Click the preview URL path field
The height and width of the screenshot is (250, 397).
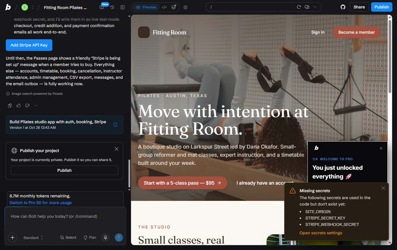[251, 7]
